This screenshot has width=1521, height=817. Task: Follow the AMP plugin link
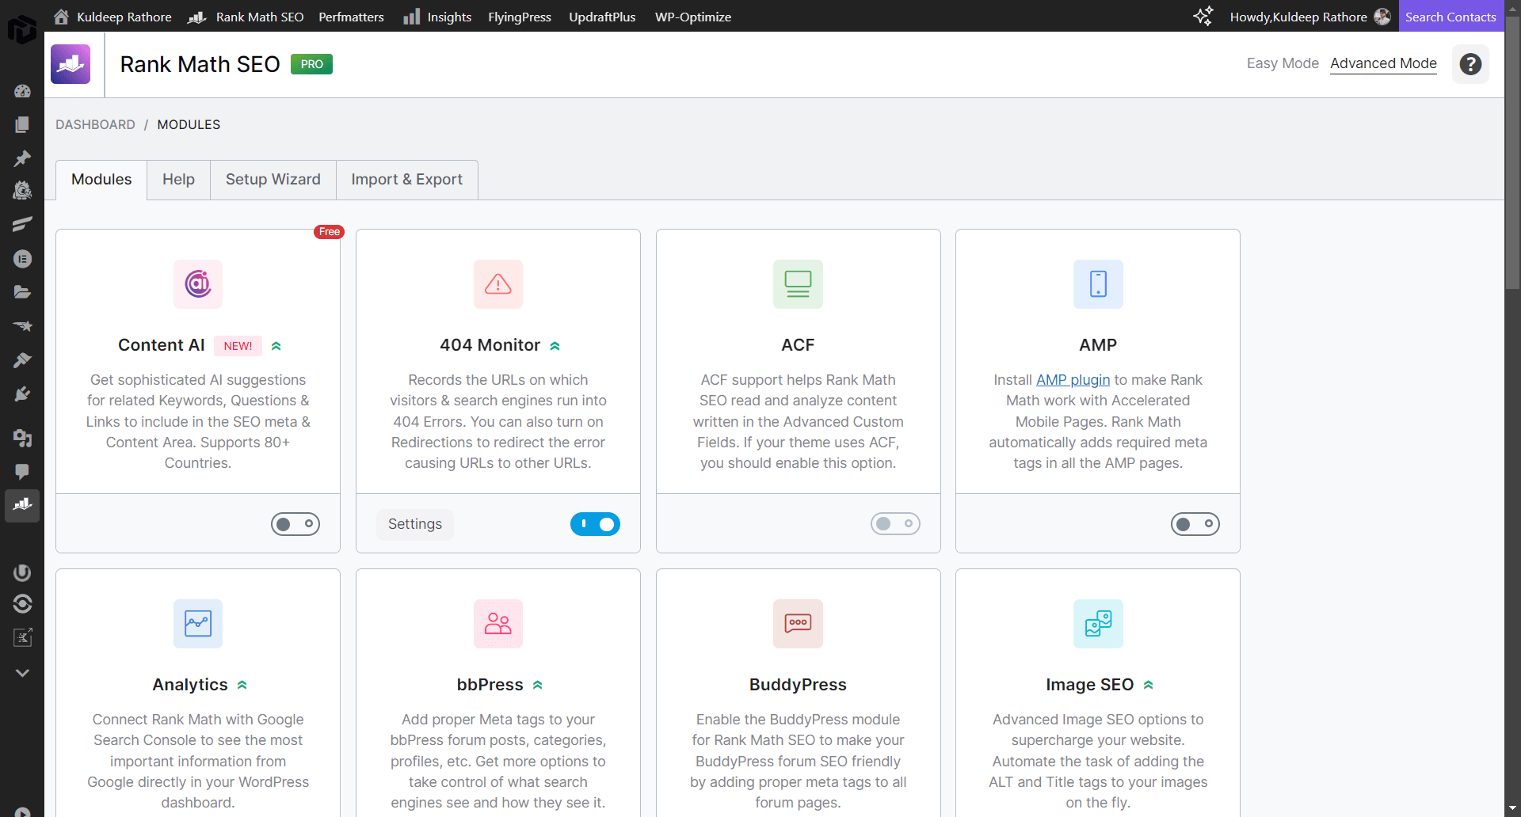click(1073, 380)
